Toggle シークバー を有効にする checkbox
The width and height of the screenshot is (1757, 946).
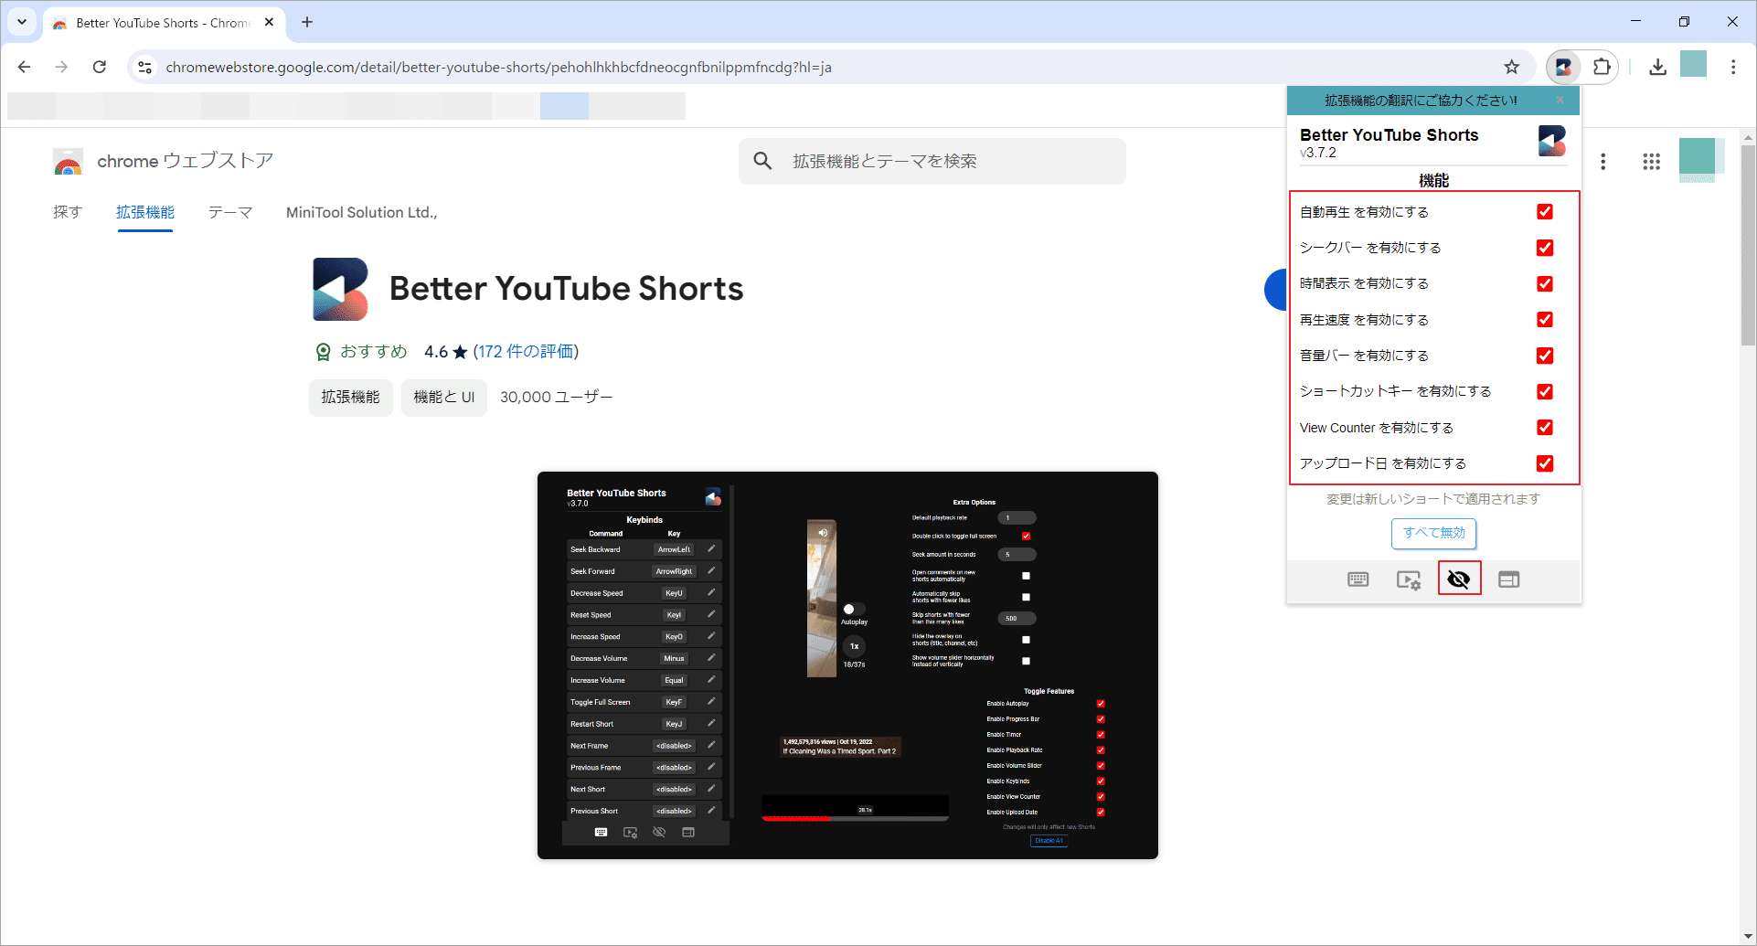pos(1545,248)
